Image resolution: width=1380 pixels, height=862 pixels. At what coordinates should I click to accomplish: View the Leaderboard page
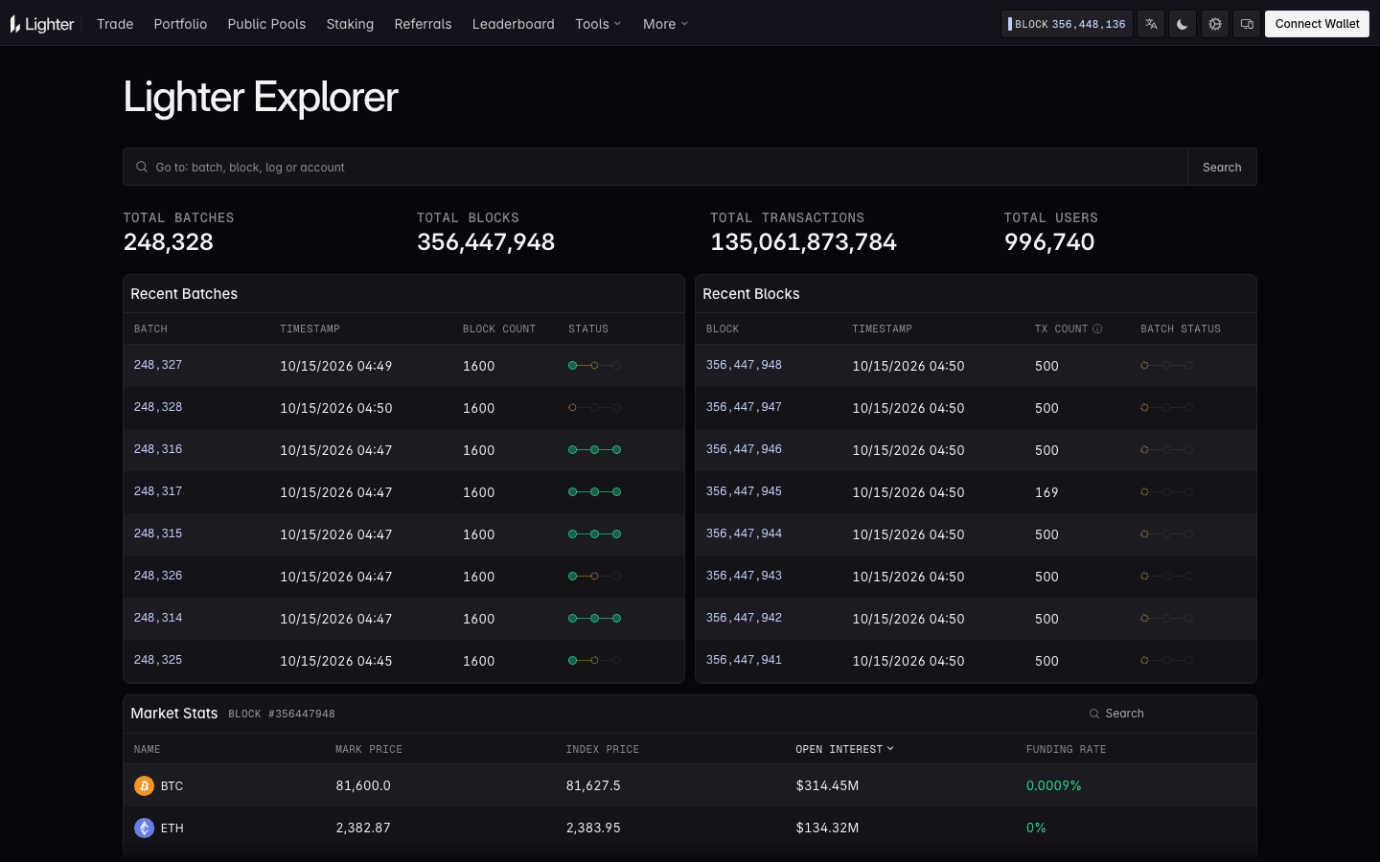[513, 24]
